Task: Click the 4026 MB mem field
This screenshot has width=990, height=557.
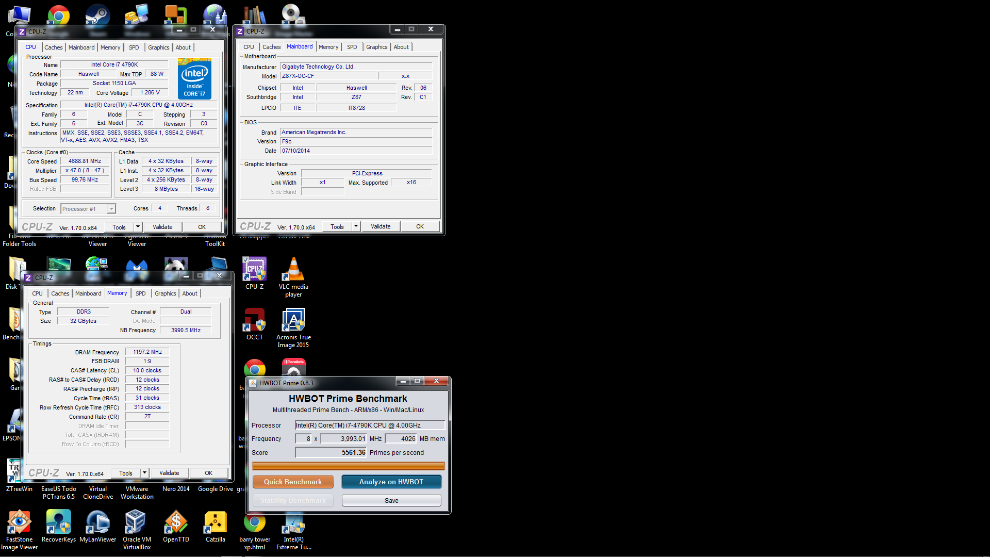Action: 401,438
